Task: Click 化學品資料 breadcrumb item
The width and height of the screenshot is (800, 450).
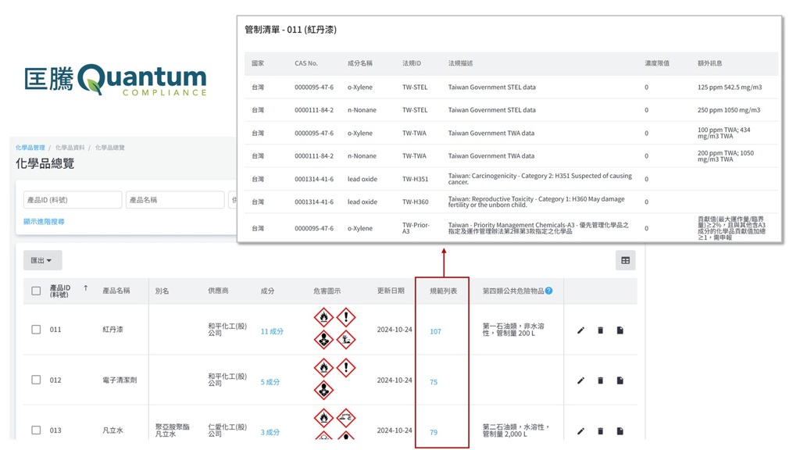Action: coord(70,148)
